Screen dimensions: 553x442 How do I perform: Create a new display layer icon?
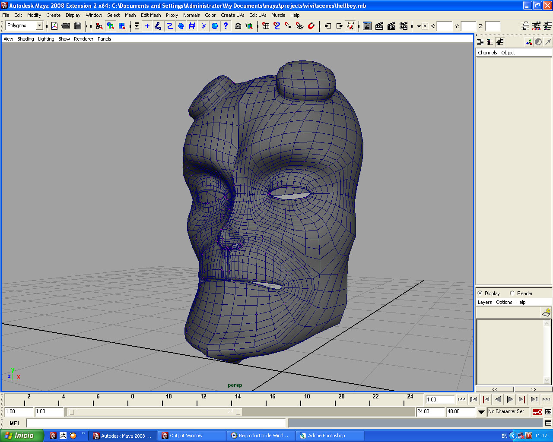tap(547, 312)
